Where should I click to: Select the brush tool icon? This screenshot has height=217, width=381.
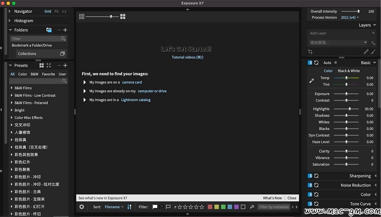click(x=373, y=51)
